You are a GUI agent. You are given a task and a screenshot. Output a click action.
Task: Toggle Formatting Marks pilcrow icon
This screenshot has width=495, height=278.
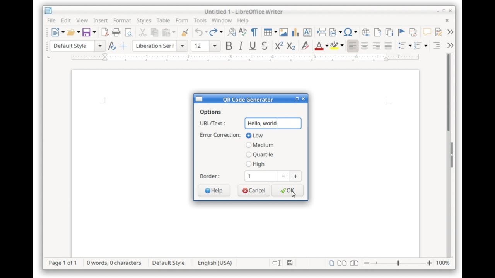click(254, 32)
